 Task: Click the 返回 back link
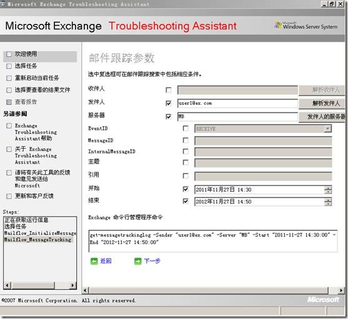click(106, 261)
